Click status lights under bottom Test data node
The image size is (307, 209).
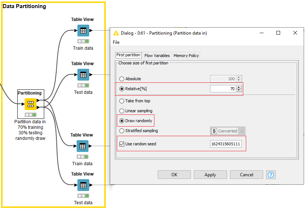pyautogui.click(x=83, y=196)
